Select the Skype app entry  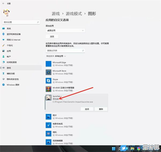pos(76,81)
